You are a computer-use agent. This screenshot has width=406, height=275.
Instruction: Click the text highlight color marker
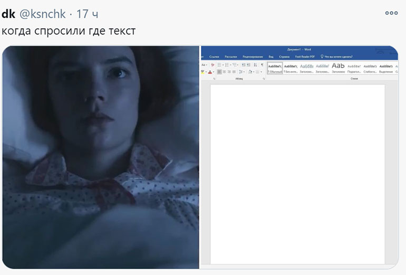coord(203,72)
